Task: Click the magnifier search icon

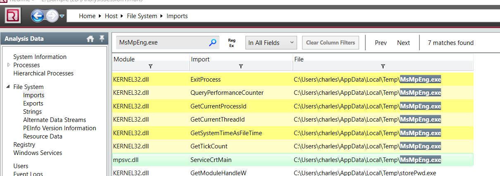Action: tap(213, 42)
